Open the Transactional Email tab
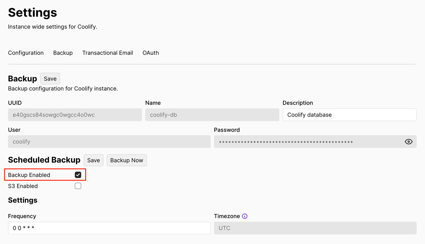425x244 pixels. pos(108,53)
